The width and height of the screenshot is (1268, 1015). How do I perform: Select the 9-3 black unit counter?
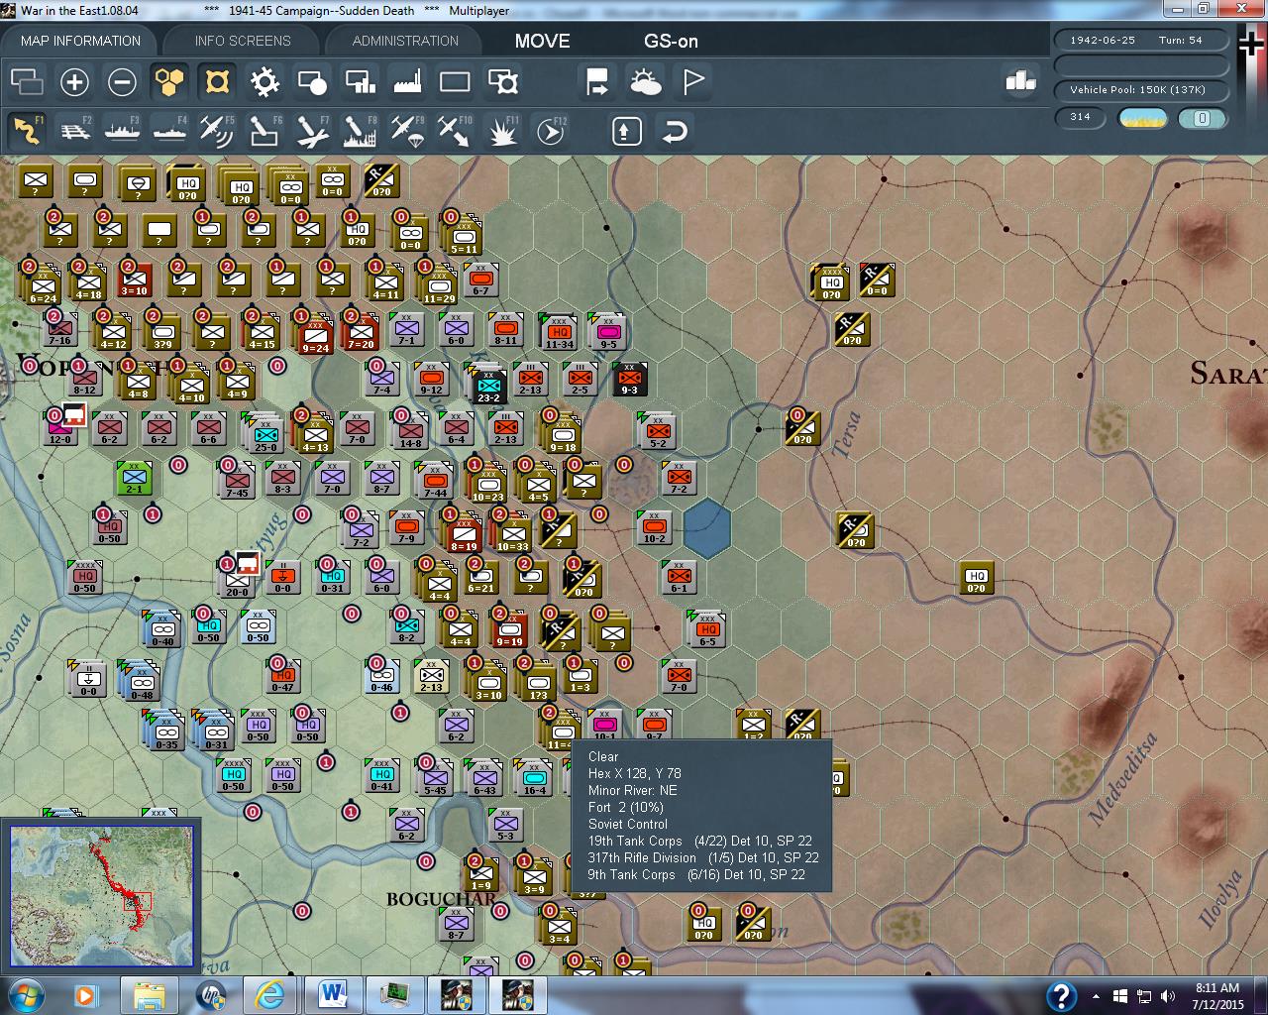click(x=629, y=380)
